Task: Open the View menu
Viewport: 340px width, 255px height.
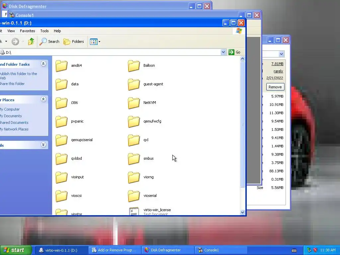Action: (x=11, y=31)
